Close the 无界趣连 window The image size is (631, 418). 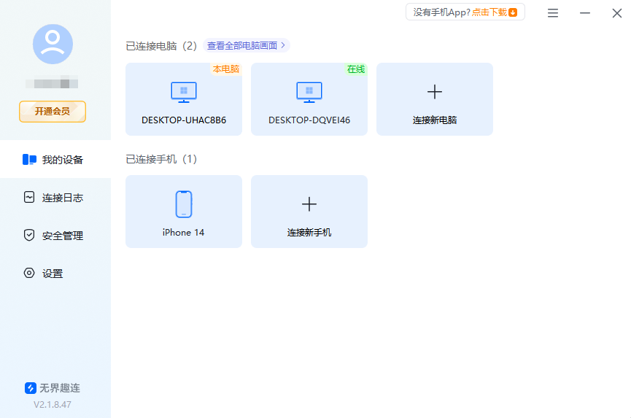point(617,13)
